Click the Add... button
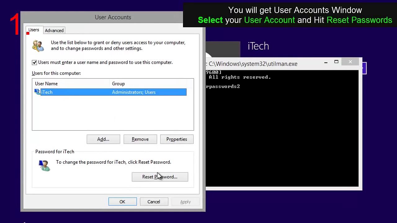Image resolution: width=397 pixels, height=223 pixels. (103, 139)
